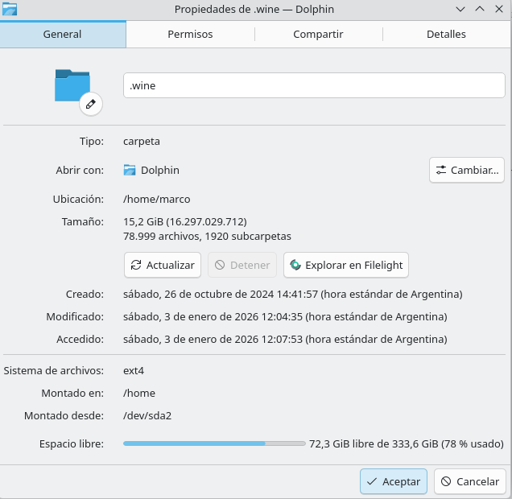Viewport: 512px width, 499px height.
Task: Click the prohibition icon on Cancelar
Action: 446,481
